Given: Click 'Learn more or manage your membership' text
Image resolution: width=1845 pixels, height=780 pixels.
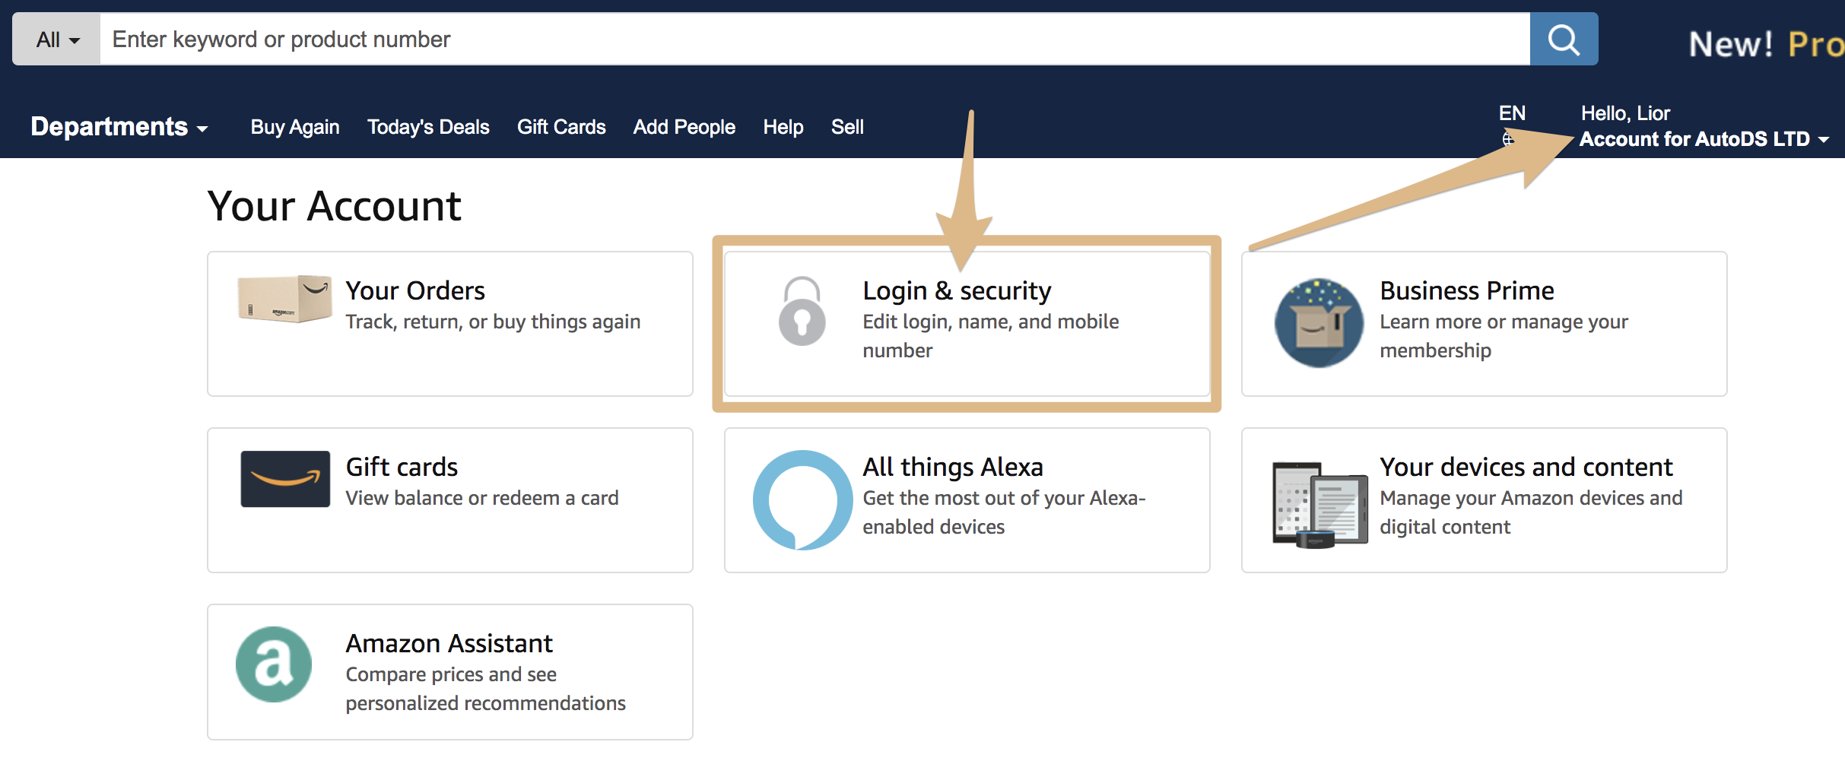Looking at the screenshot, I should pos(1504,336).
